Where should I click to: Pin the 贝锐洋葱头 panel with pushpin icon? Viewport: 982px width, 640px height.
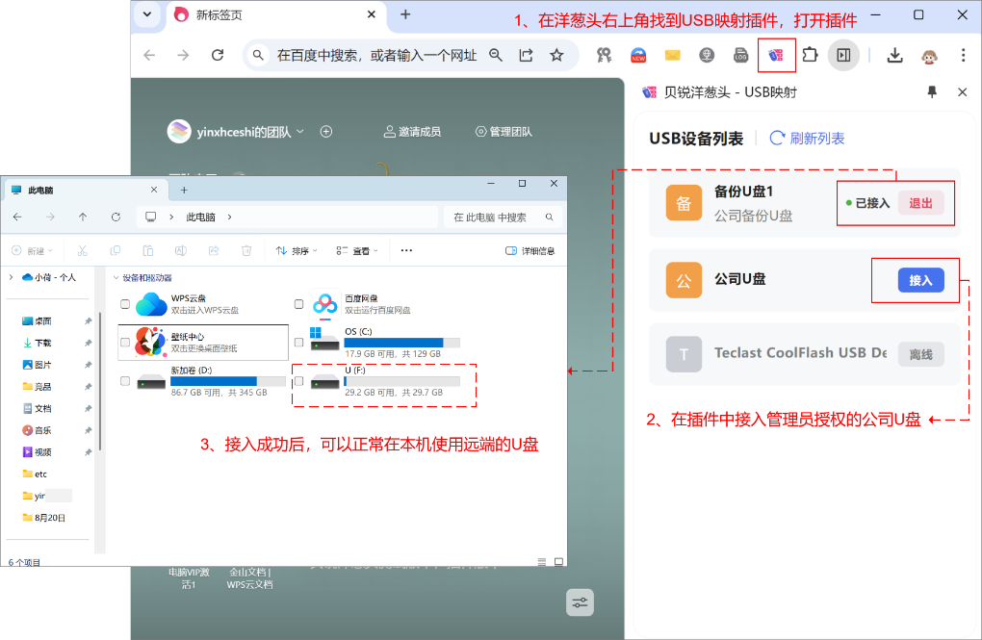click(931, 91)
